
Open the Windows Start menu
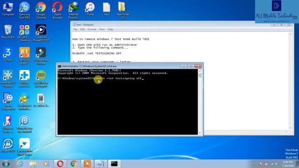point(6,164)
